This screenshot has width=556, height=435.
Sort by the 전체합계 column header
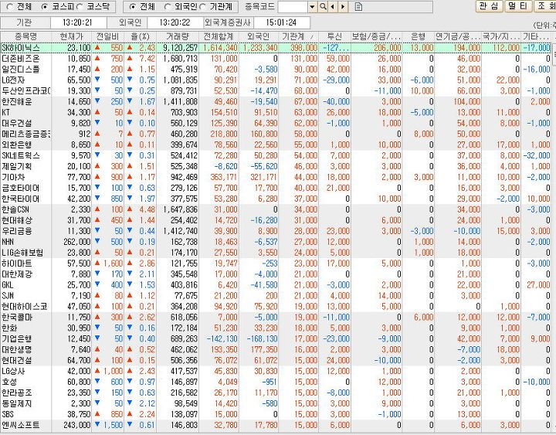tap(219, 36)
